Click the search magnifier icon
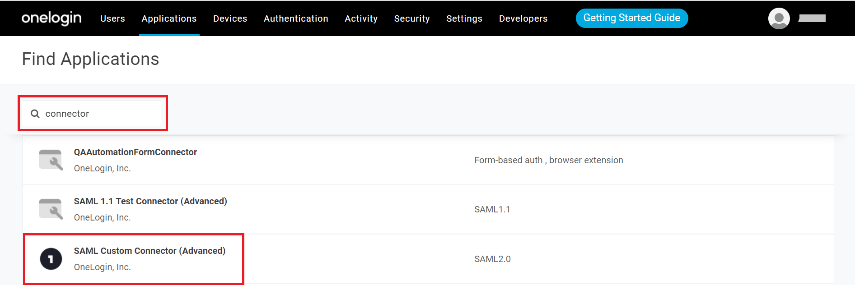The image size is (855, 285). click(x=35, y=114)
